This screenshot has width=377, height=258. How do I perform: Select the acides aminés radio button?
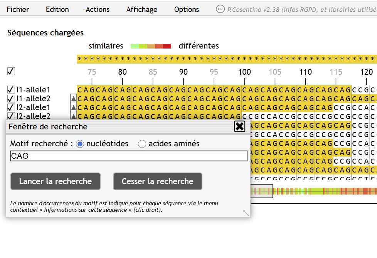[x=142, y=144]
